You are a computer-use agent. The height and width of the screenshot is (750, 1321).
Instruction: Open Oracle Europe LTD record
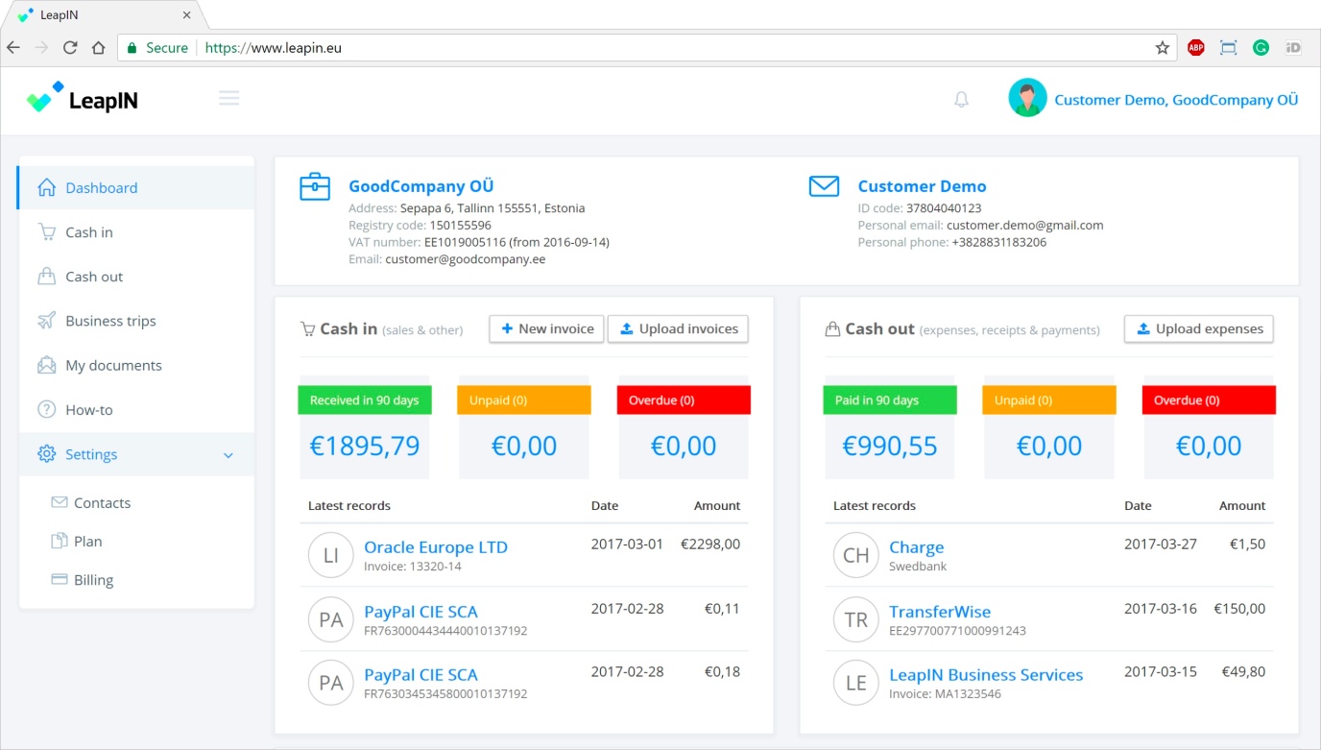(436, 547)
